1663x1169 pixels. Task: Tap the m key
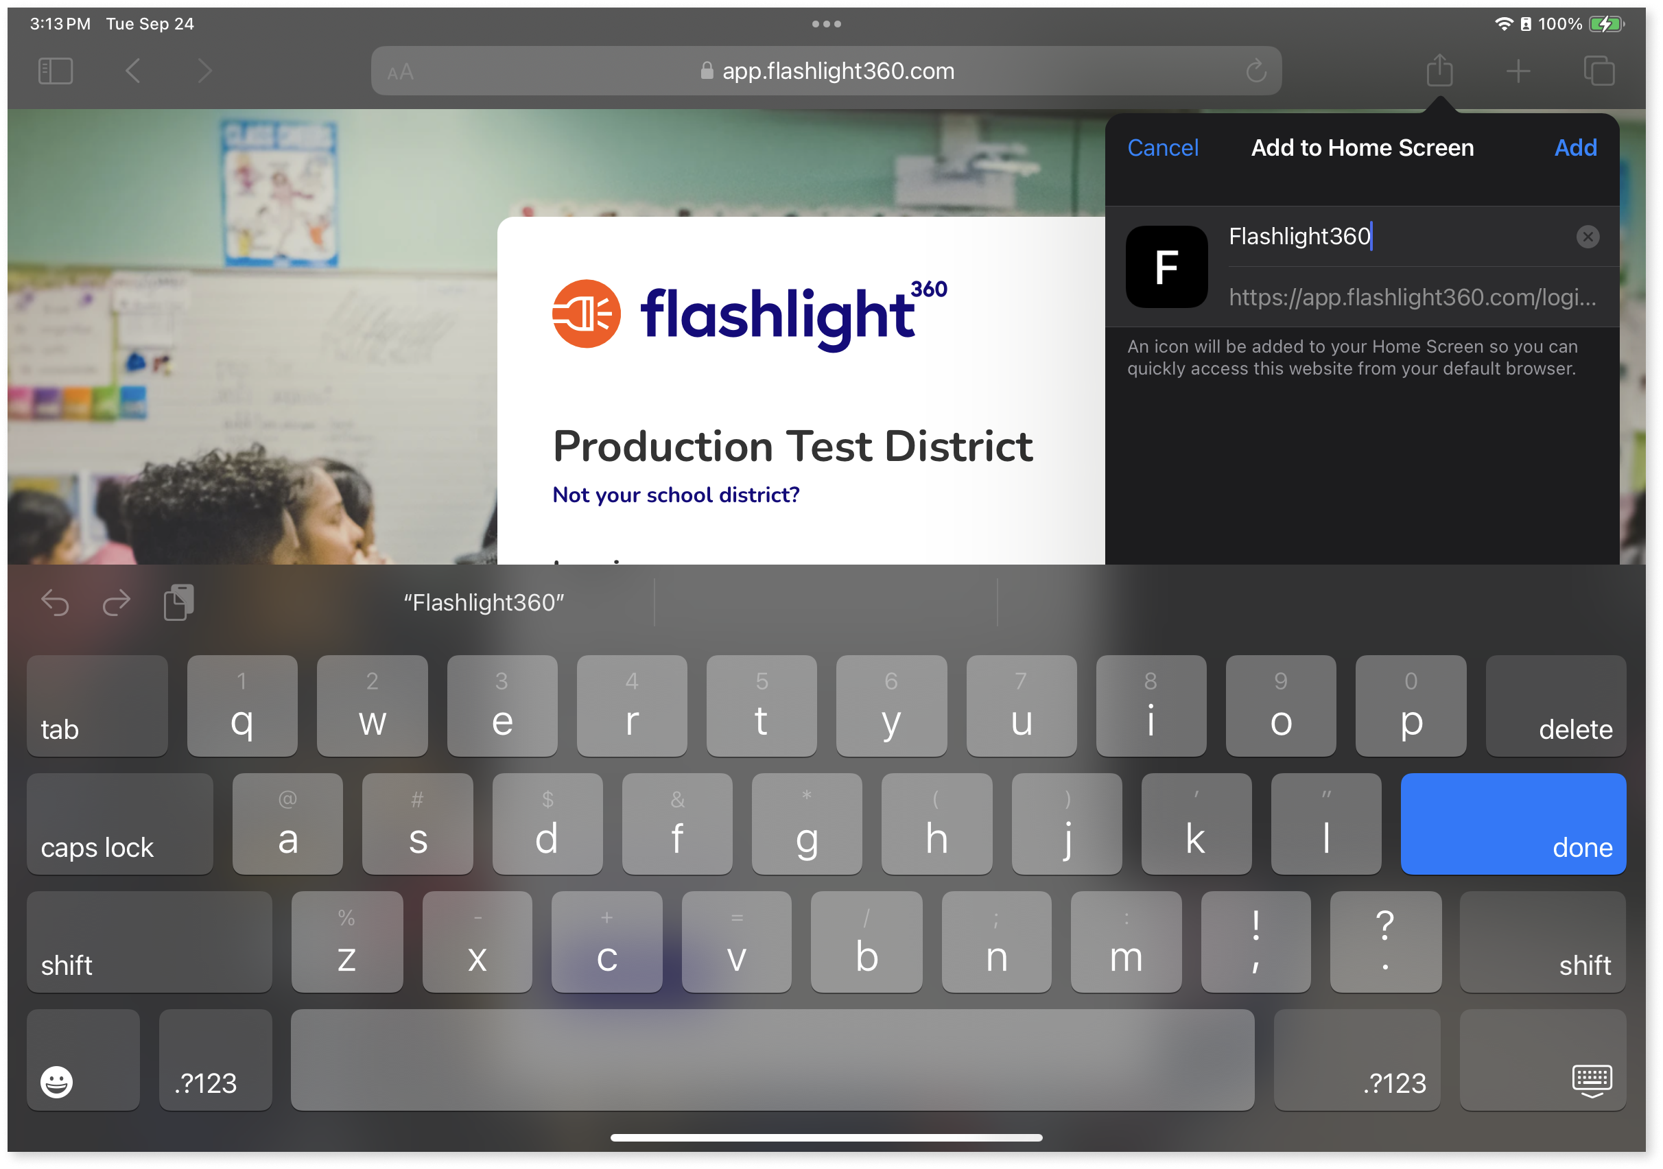coord(1127,943)
